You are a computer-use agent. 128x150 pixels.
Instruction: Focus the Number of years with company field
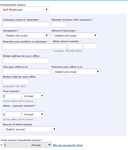tap(59, 24)
